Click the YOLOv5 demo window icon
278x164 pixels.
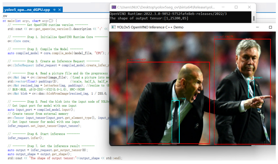(113, 27)
